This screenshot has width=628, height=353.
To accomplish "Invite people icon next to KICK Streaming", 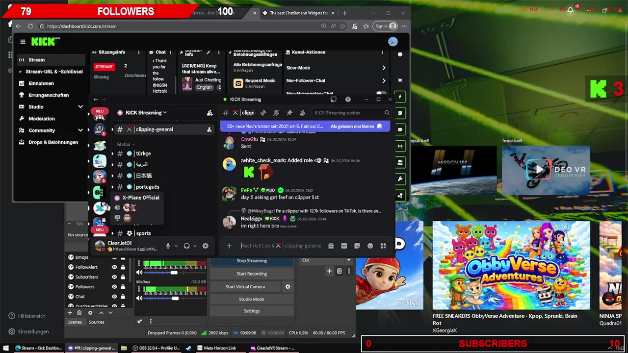I will pos(209,113).
